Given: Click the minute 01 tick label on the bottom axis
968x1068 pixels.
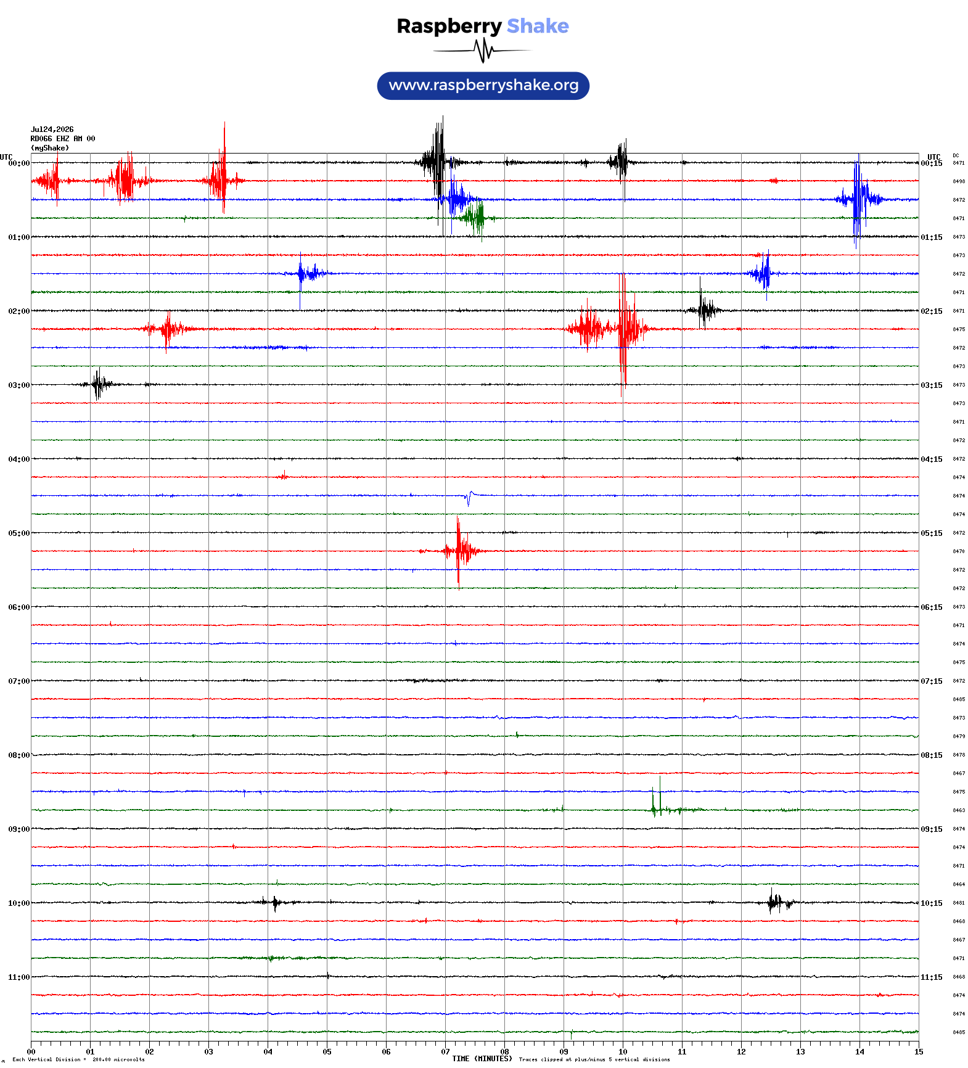Looking at the screenshot, I should click(x=90, y=1052).
